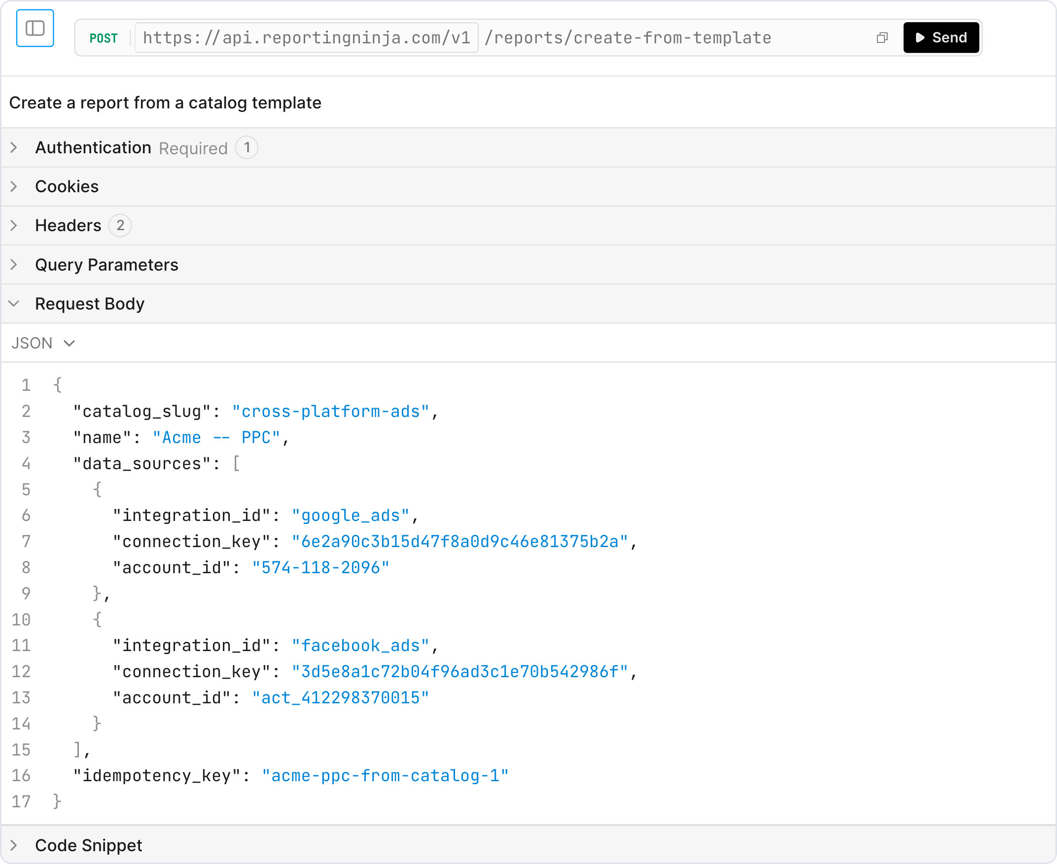Click the Send button
This screenshot has width=1057, height=864.
click(941, 38)
